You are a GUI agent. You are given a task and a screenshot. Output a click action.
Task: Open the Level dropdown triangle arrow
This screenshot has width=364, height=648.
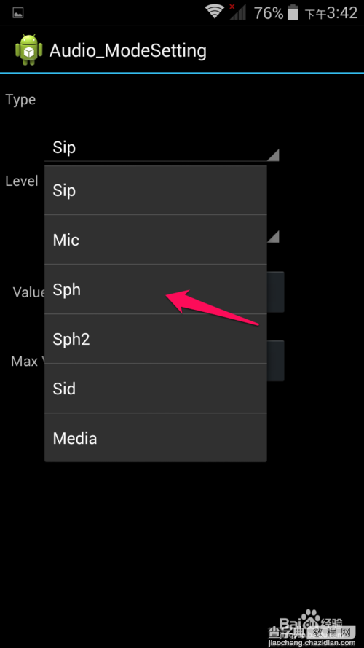coord(273,237)
